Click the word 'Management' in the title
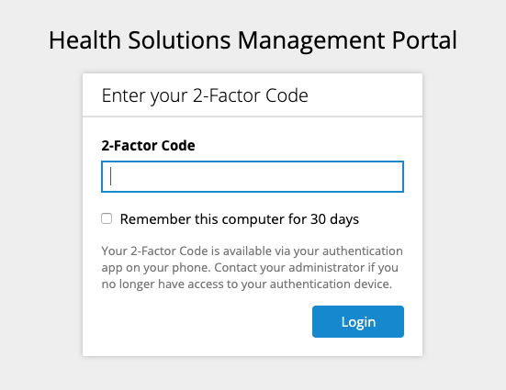506x390 pixels. 311,40
